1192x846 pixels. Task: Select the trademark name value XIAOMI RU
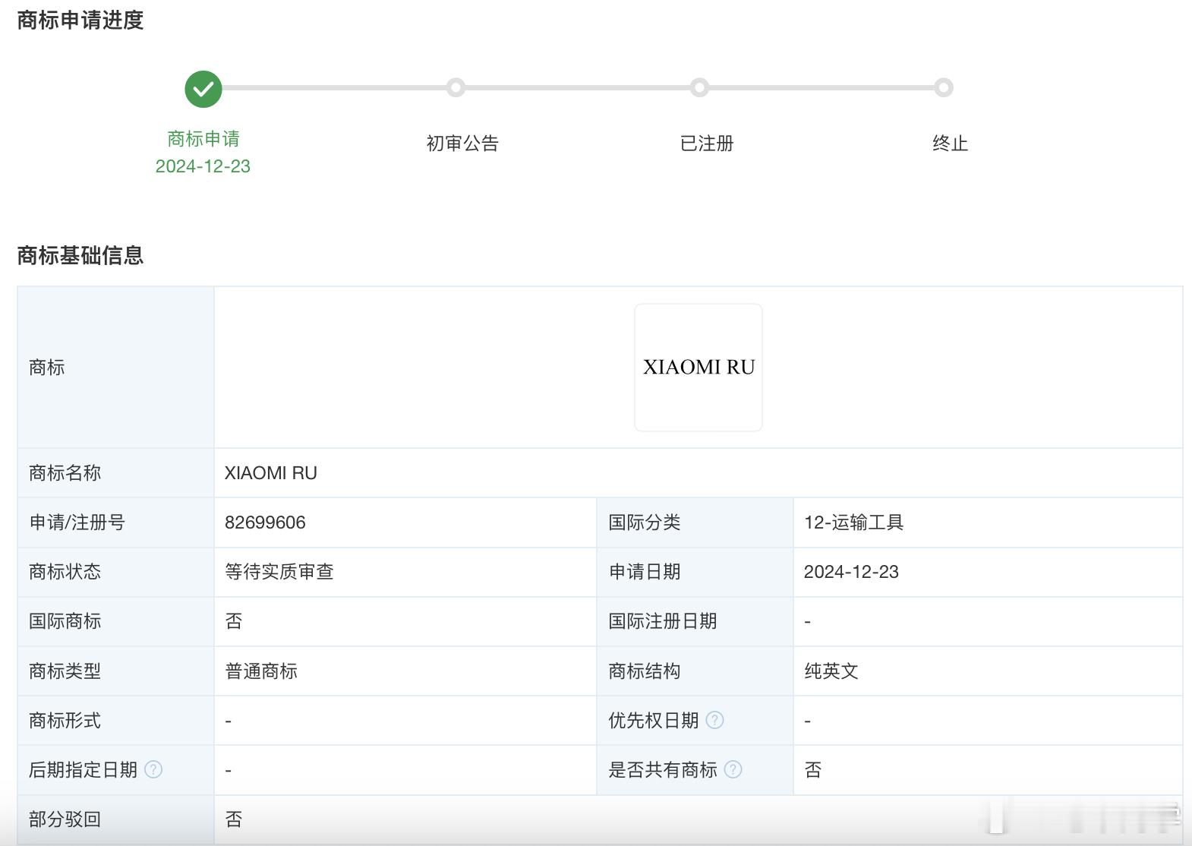coord(271,473)
